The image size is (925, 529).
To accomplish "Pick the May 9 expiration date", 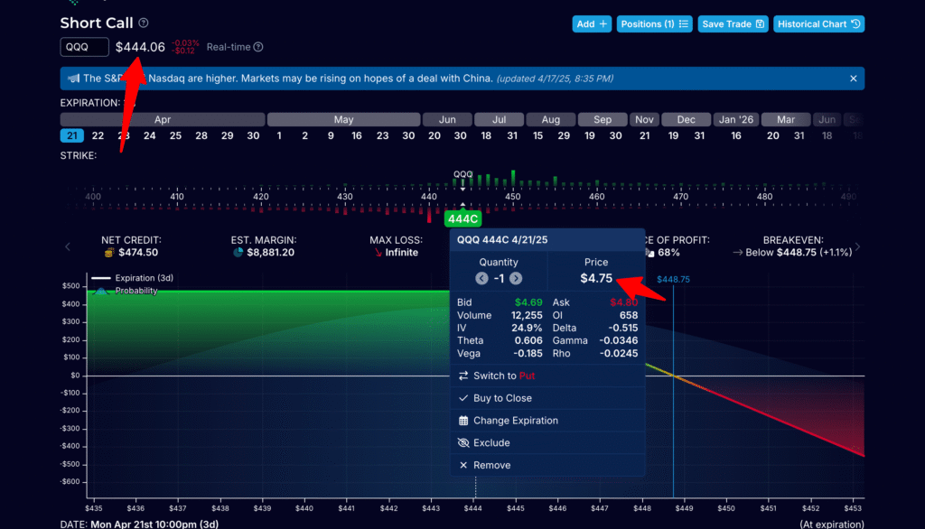I will click(x=331, y=135).
